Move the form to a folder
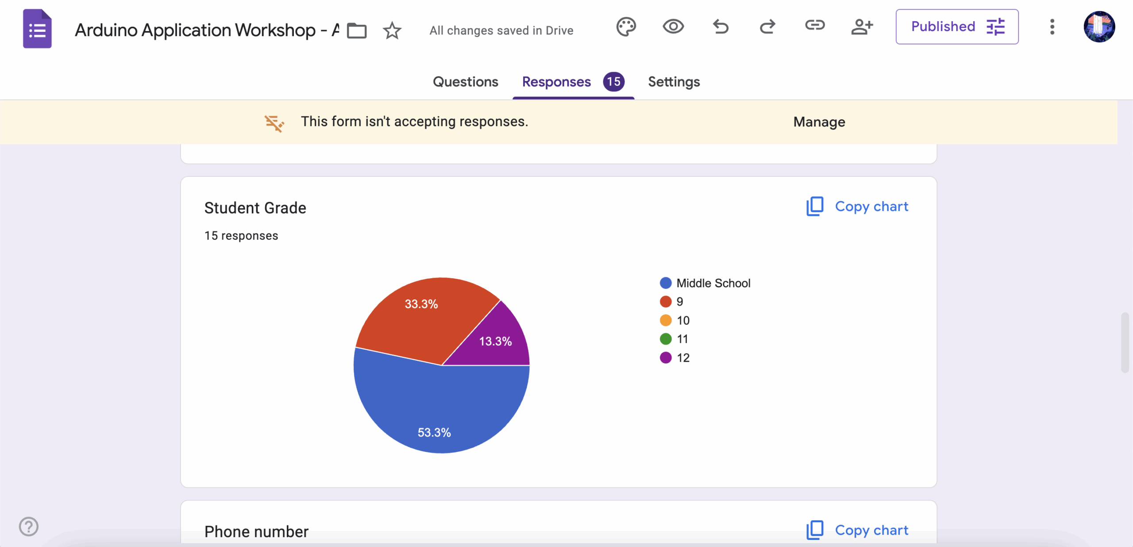 click(x=357, y=31)
